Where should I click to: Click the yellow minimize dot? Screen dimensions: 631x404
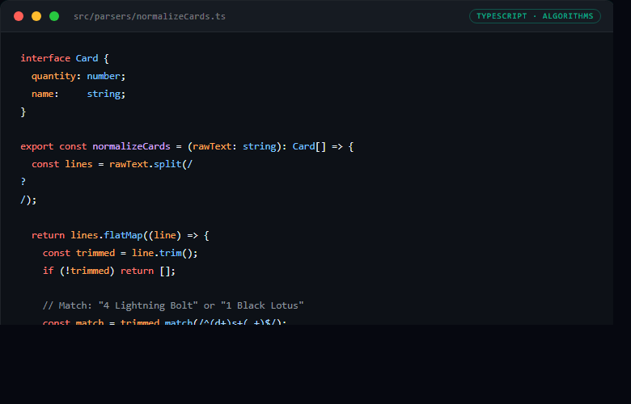36,16
